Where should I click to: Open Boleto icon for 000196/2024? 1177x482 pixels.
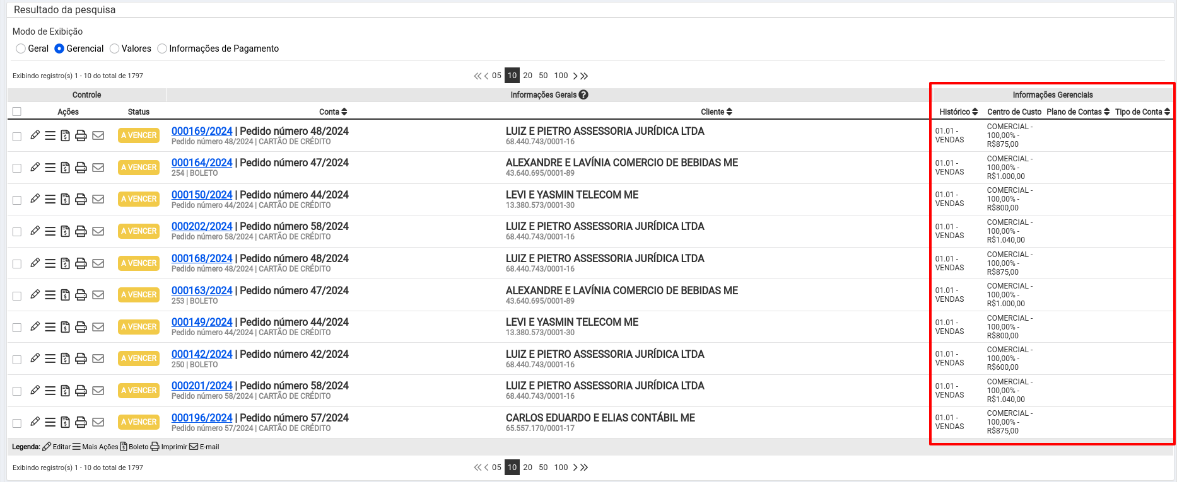point(65,422)
